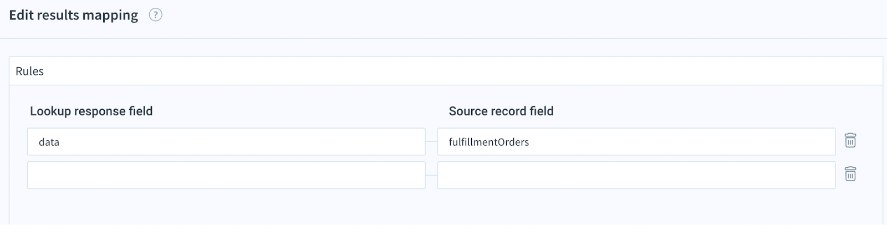Click the connector line between data and fulfillmentOrders
The width and height of the screenshot is (887, 225).
(x=431, y=142)
